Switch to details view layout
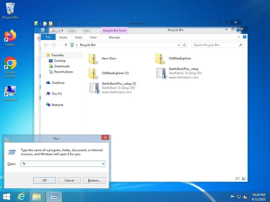This screenshot has width=270, height=202. (x=238, y=179)
